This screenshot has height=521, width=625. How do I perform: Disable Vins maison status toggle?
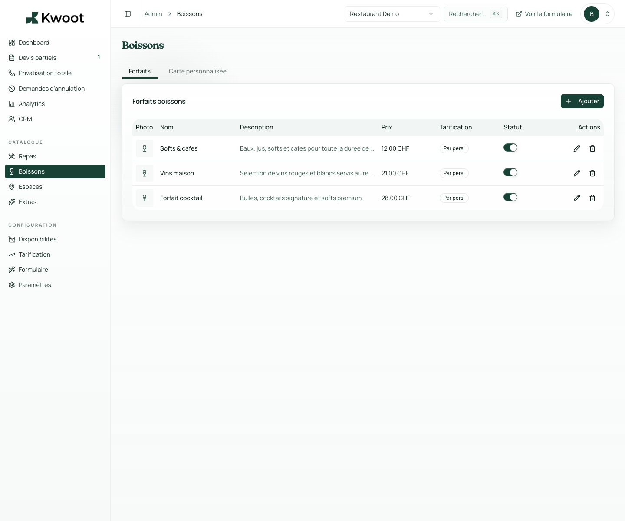510,172
